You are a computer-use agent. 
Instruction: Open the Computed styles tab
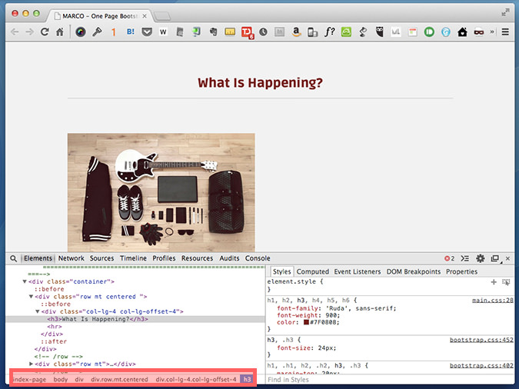coord(312,271)
